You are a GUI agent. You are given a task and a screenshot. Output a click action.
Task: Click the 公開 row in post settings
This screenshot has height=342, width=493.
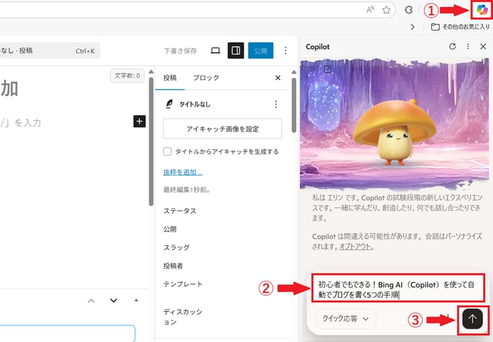pyautogui.click(x=170, y=229)
